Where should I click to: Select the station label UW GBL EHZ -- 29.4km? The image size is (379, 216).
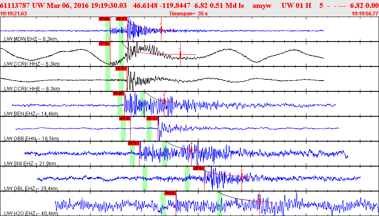point(31,189)
